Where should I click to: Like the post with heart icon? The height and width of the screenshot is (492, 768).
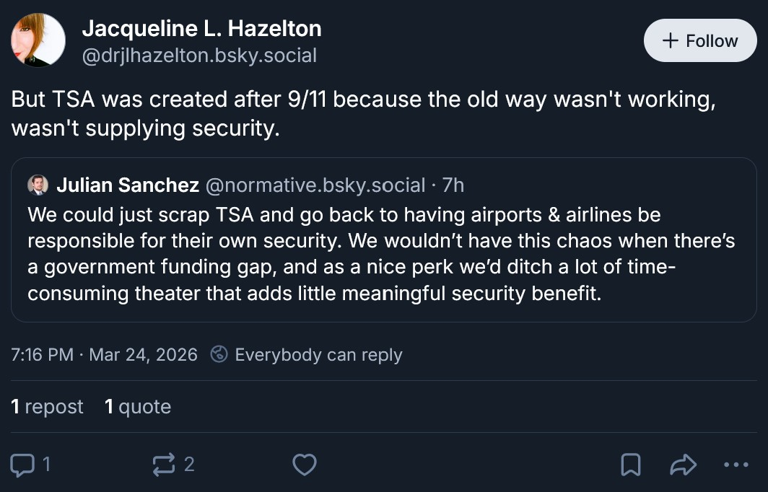pos(305,465)
